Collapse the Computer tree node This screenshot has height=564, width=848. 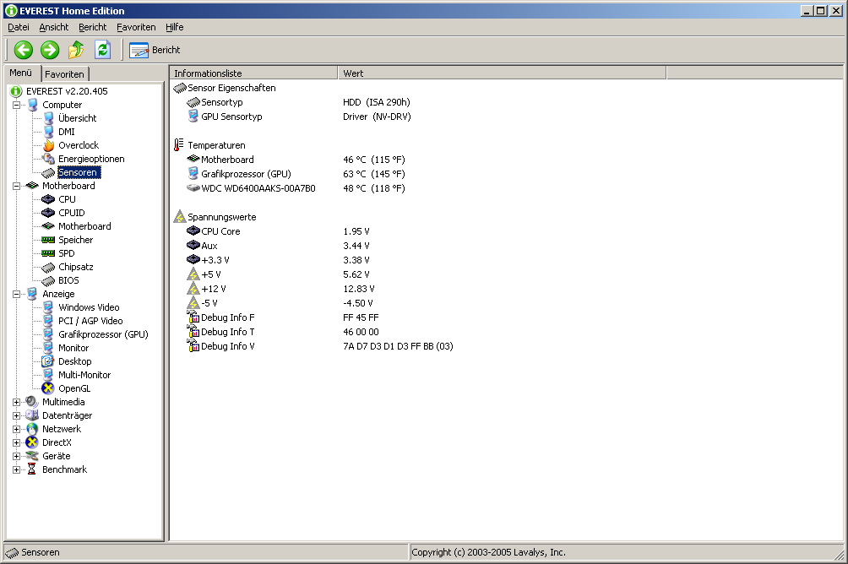16,105
